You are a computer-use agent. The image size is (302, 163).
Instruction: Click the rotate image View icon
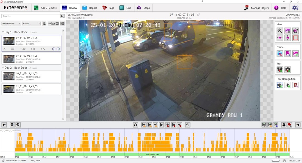coord(295,31)
